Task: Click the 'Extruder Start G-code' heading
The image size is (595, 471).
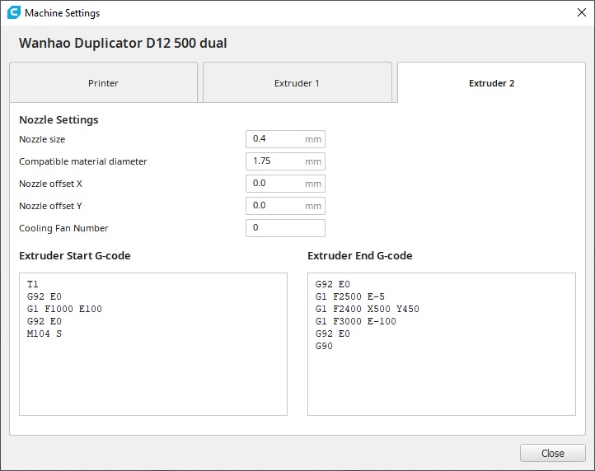Action: pyautogui.click(x=75, y=255)
